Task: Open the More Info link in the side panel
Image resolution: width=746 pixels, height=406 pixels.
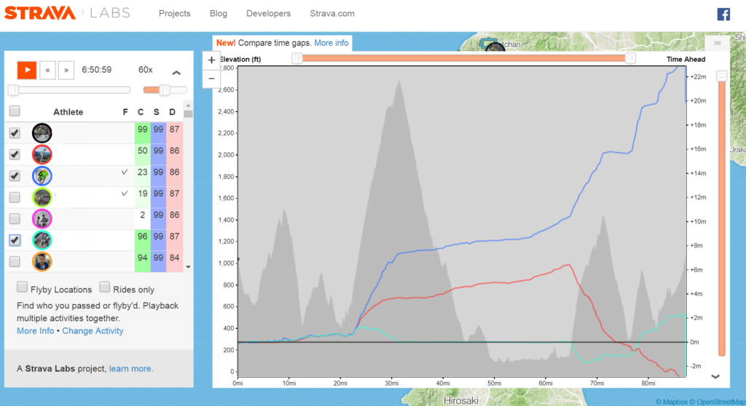Action: pyautogui.click(x=35, y=331)
